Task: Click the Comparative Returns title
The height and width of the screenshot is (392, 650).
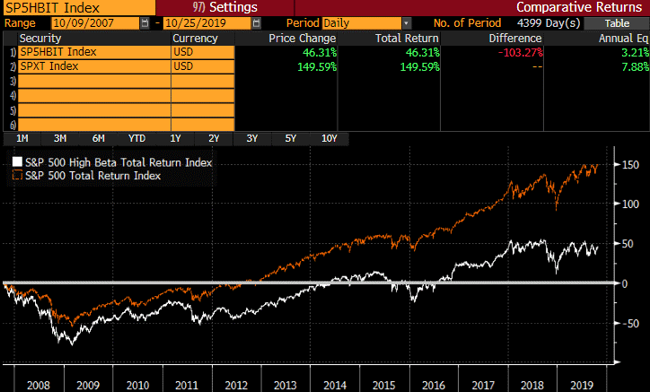Action: pyautogui.click(x=579, y=7)
